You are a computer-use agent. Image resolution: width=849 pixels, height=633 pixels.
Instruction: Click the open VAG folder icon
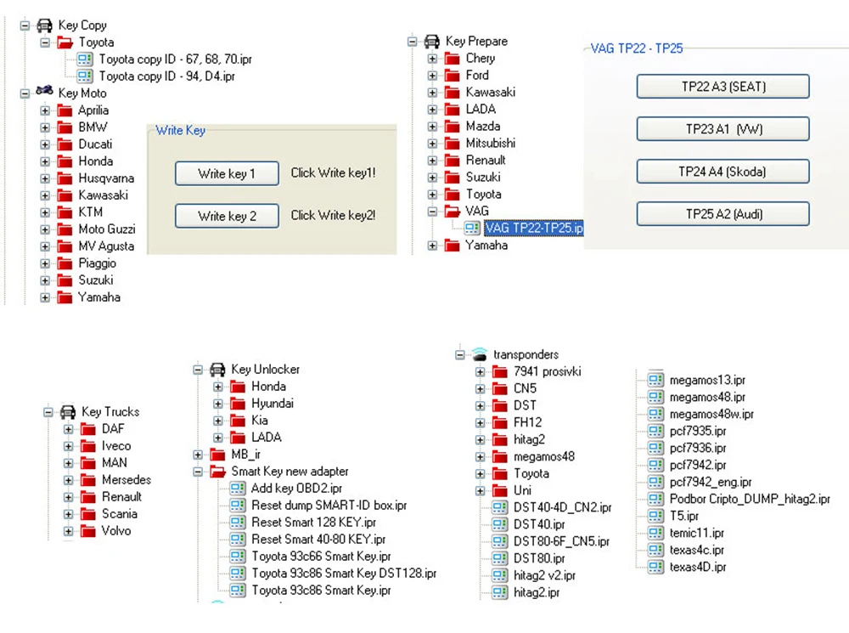[x=453, y=212]
